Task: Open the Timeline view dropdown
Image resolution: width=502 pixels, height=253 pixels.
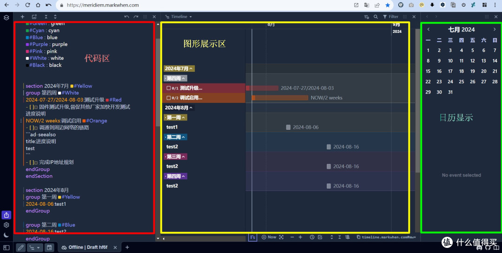Action: click(x=178, y=17)
